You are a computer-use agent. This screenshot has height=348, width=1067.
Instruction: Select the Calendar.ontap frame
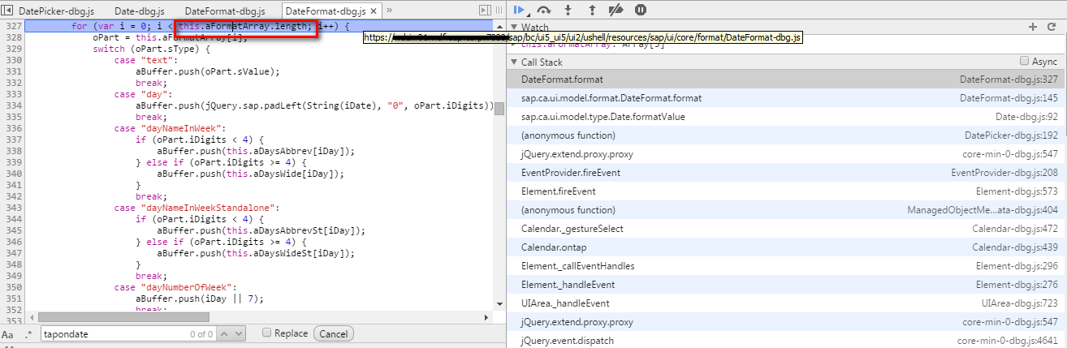[786, 247]
